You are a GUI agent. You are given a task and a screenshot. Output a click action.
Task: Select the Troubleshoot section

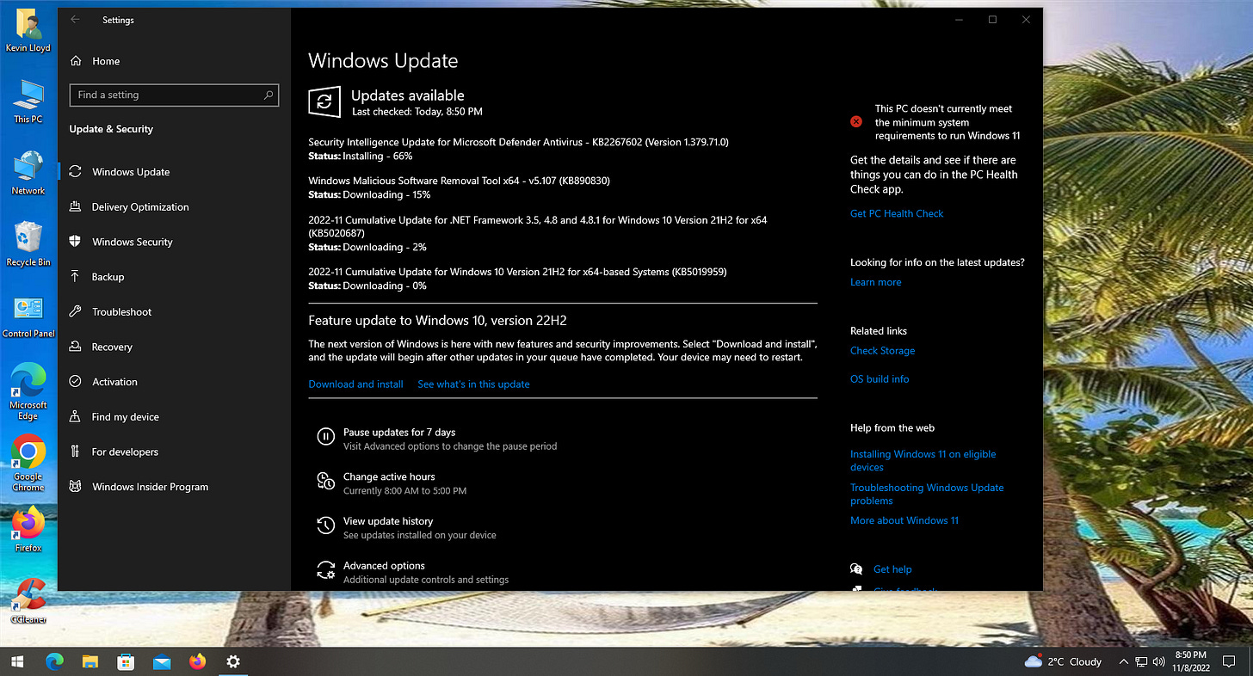[120, 311]
